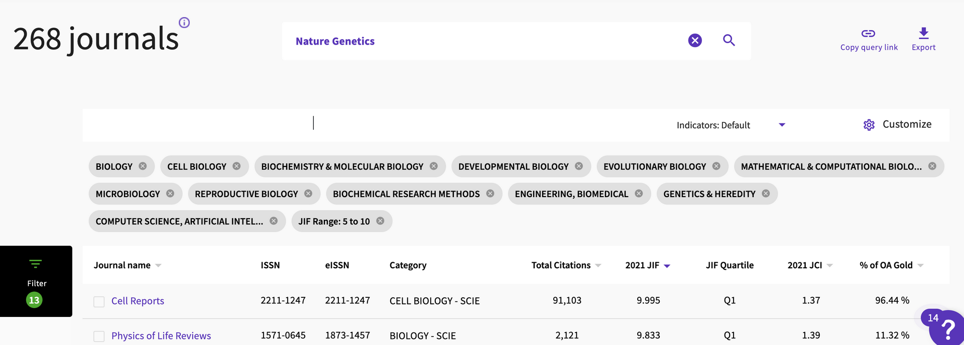Click the 268 journals heading

(x=96, y=39)
